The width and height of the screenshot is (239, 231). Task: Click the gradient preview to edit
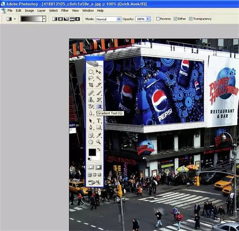[31, 19]
